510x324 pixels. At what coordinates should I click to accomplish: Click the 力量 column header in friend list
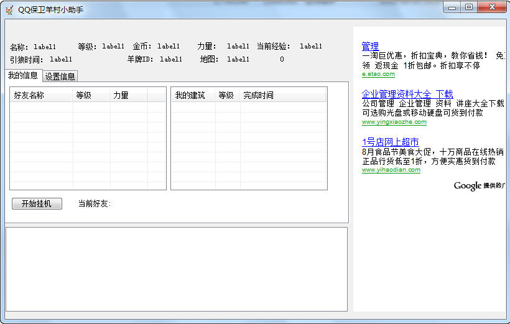click(x=129, y=95)
